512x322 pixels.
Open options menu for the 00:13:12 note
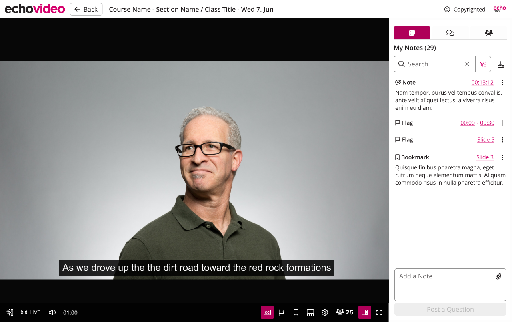(502, 83)
